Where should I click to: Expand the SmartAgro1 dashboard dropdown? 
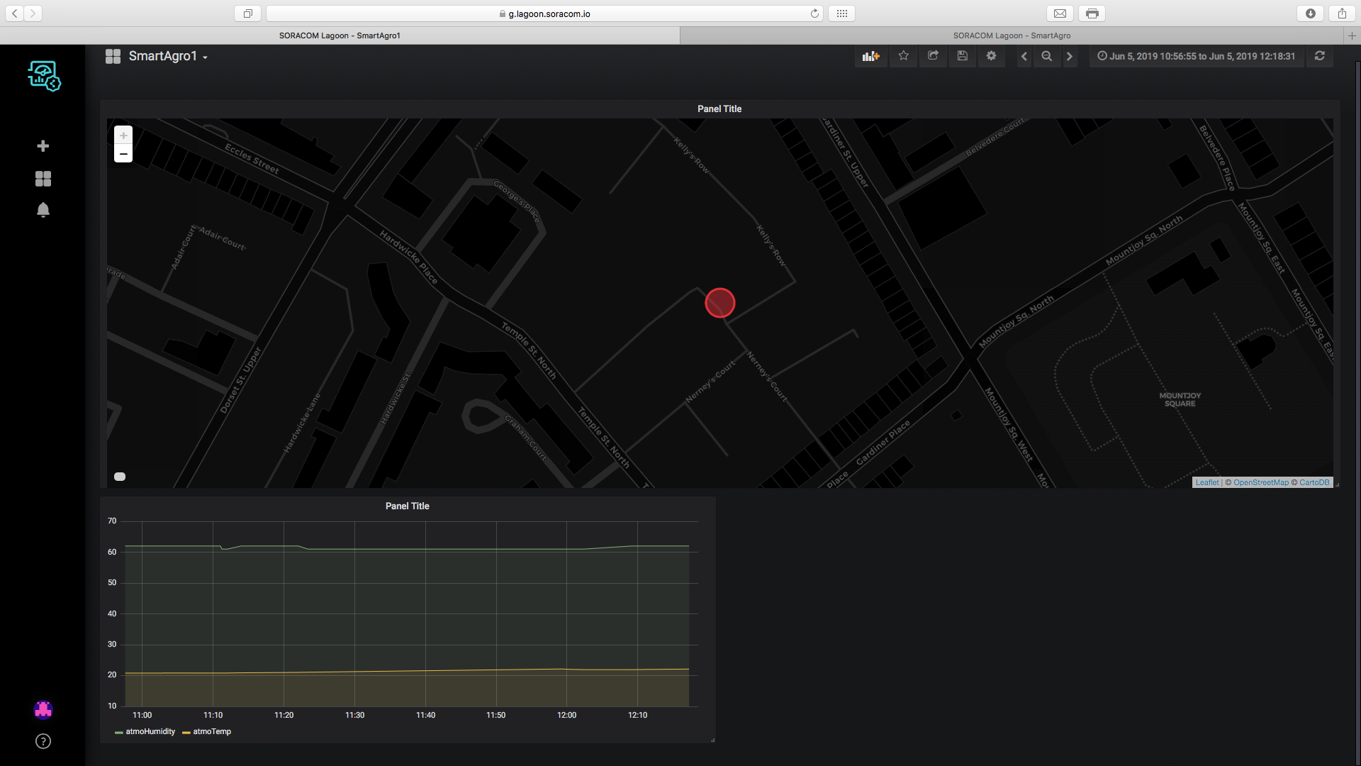tap(167, 56)
